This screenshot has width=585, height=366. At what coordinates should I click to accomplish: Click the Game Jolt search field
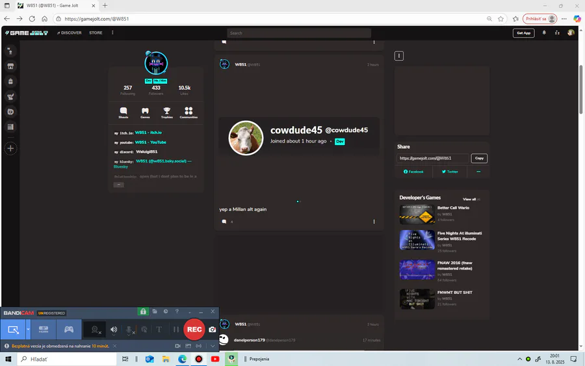299,33
